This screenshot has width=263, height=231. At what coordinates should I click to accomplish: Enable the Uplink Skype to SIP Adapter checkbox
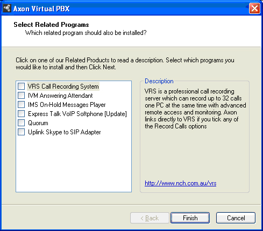point(21,132)
